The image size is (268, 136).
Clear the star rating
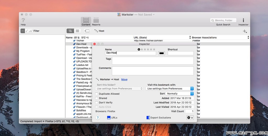tap(139, 49)
